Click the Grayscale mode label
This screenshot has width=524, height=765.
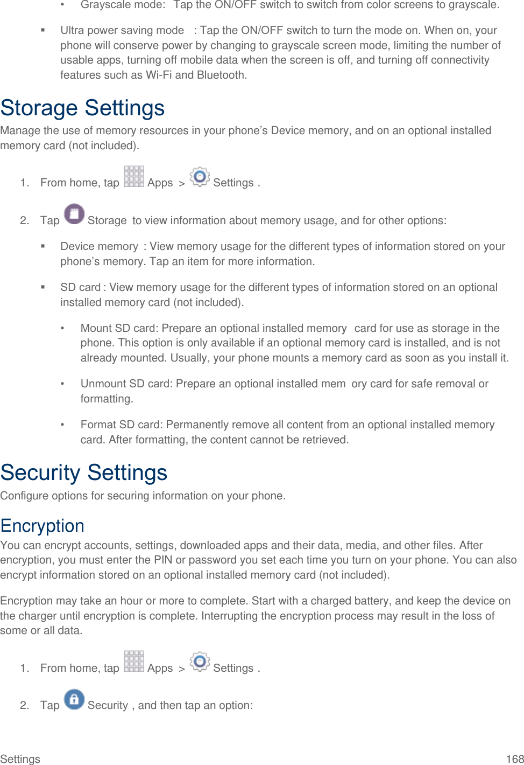pyautogui.click(x=123, y=5)
